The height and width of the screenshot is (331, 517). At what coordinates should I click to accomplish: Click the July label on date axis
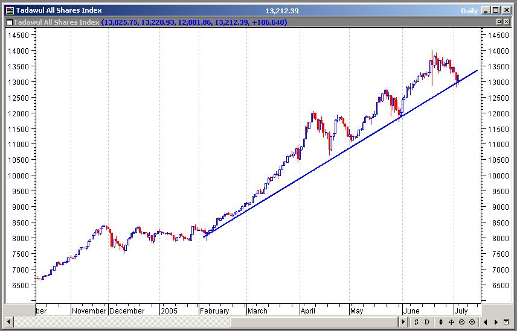click(461, 311)
